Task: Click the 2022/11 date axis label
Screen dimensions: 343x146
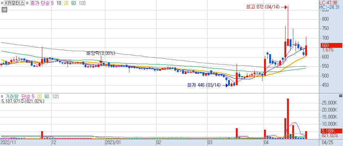Action: pos(8,143)
